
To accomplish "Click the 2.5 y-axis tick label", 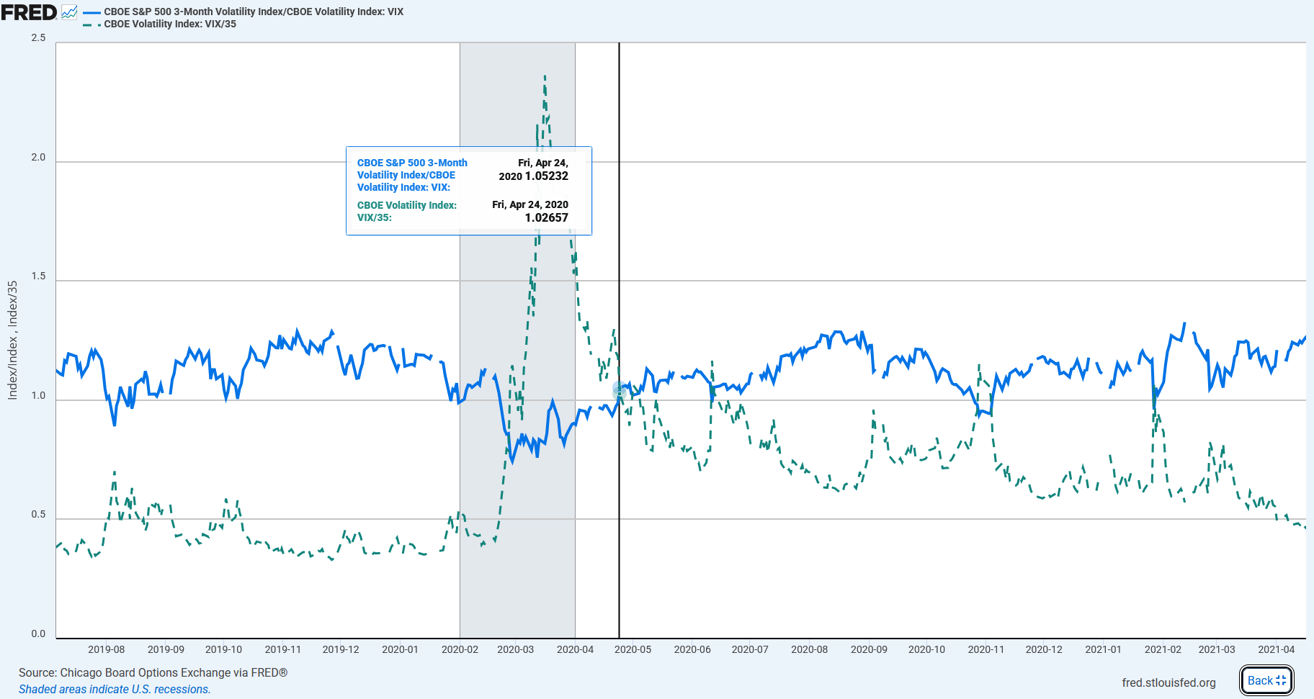I will 38,38.
